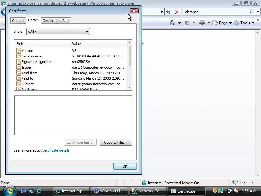Click the Field column header

[x=42, y=44]
